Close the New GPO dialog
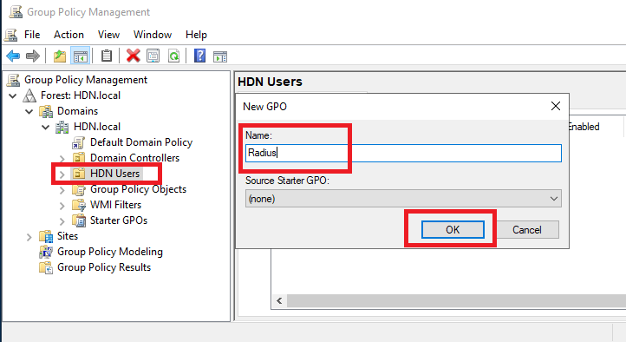This screenshot has width=626, height=342. tap(555, 106)
